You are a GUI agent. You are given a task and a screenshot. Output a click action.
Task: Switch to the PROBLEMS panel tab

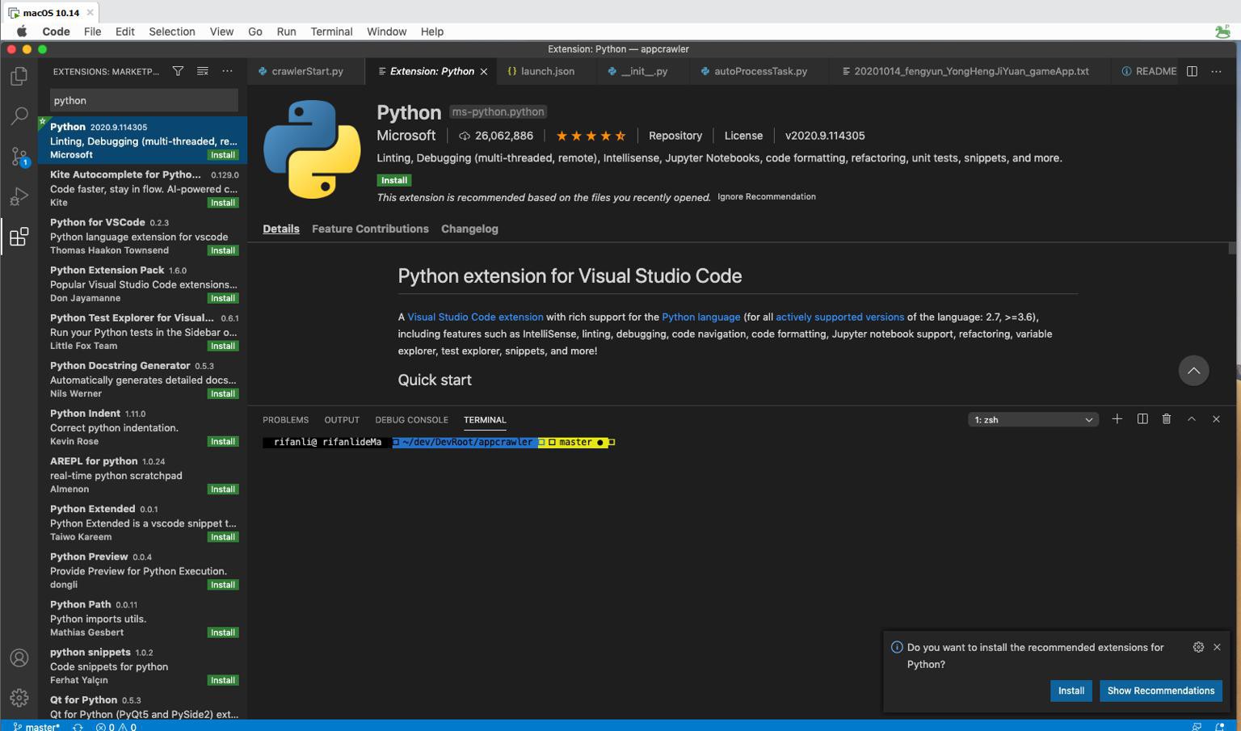click(285, 420)
